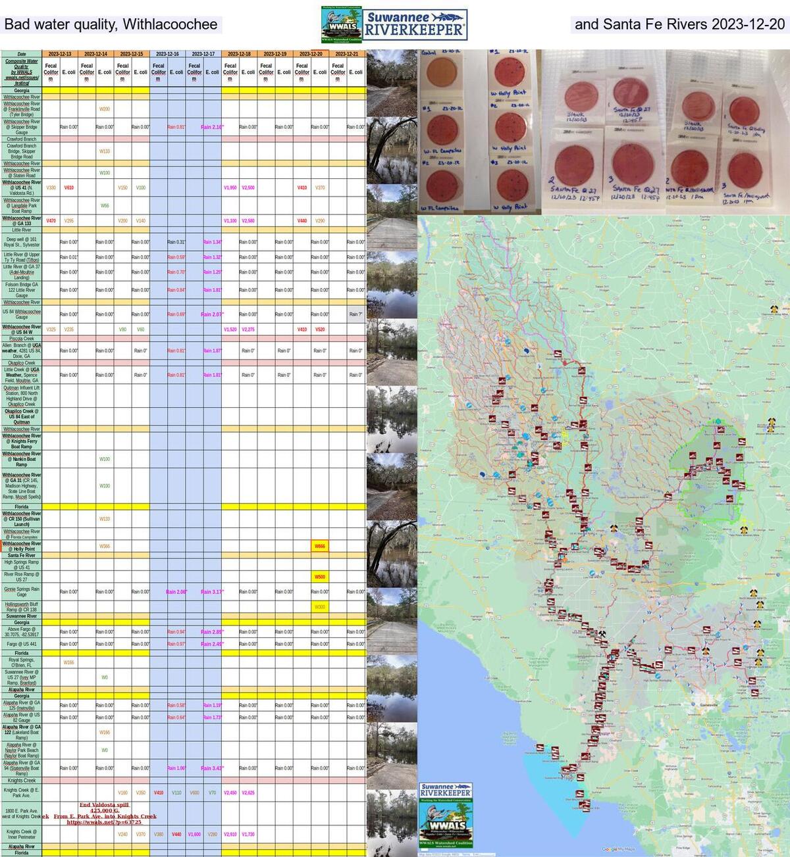
Task: Click the V1,950 cell
Action: (230, 187)
